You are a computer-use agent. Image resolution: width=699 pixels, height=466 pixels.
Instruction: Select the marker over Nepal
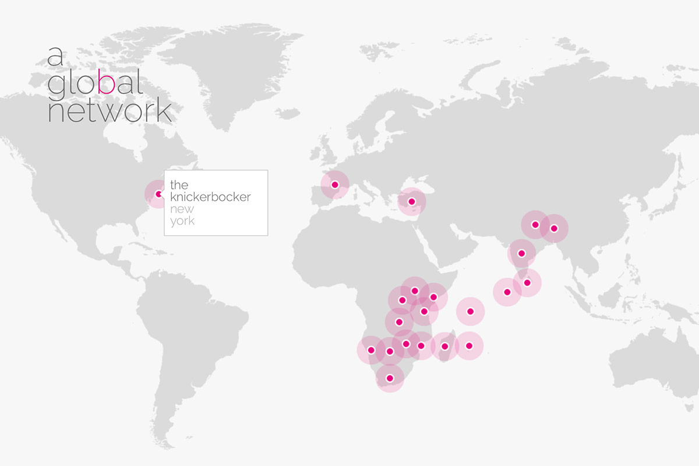535,225
